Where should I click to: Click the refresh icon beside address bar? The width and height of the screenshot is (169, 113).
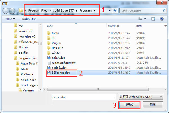click(x=115, y=11)
